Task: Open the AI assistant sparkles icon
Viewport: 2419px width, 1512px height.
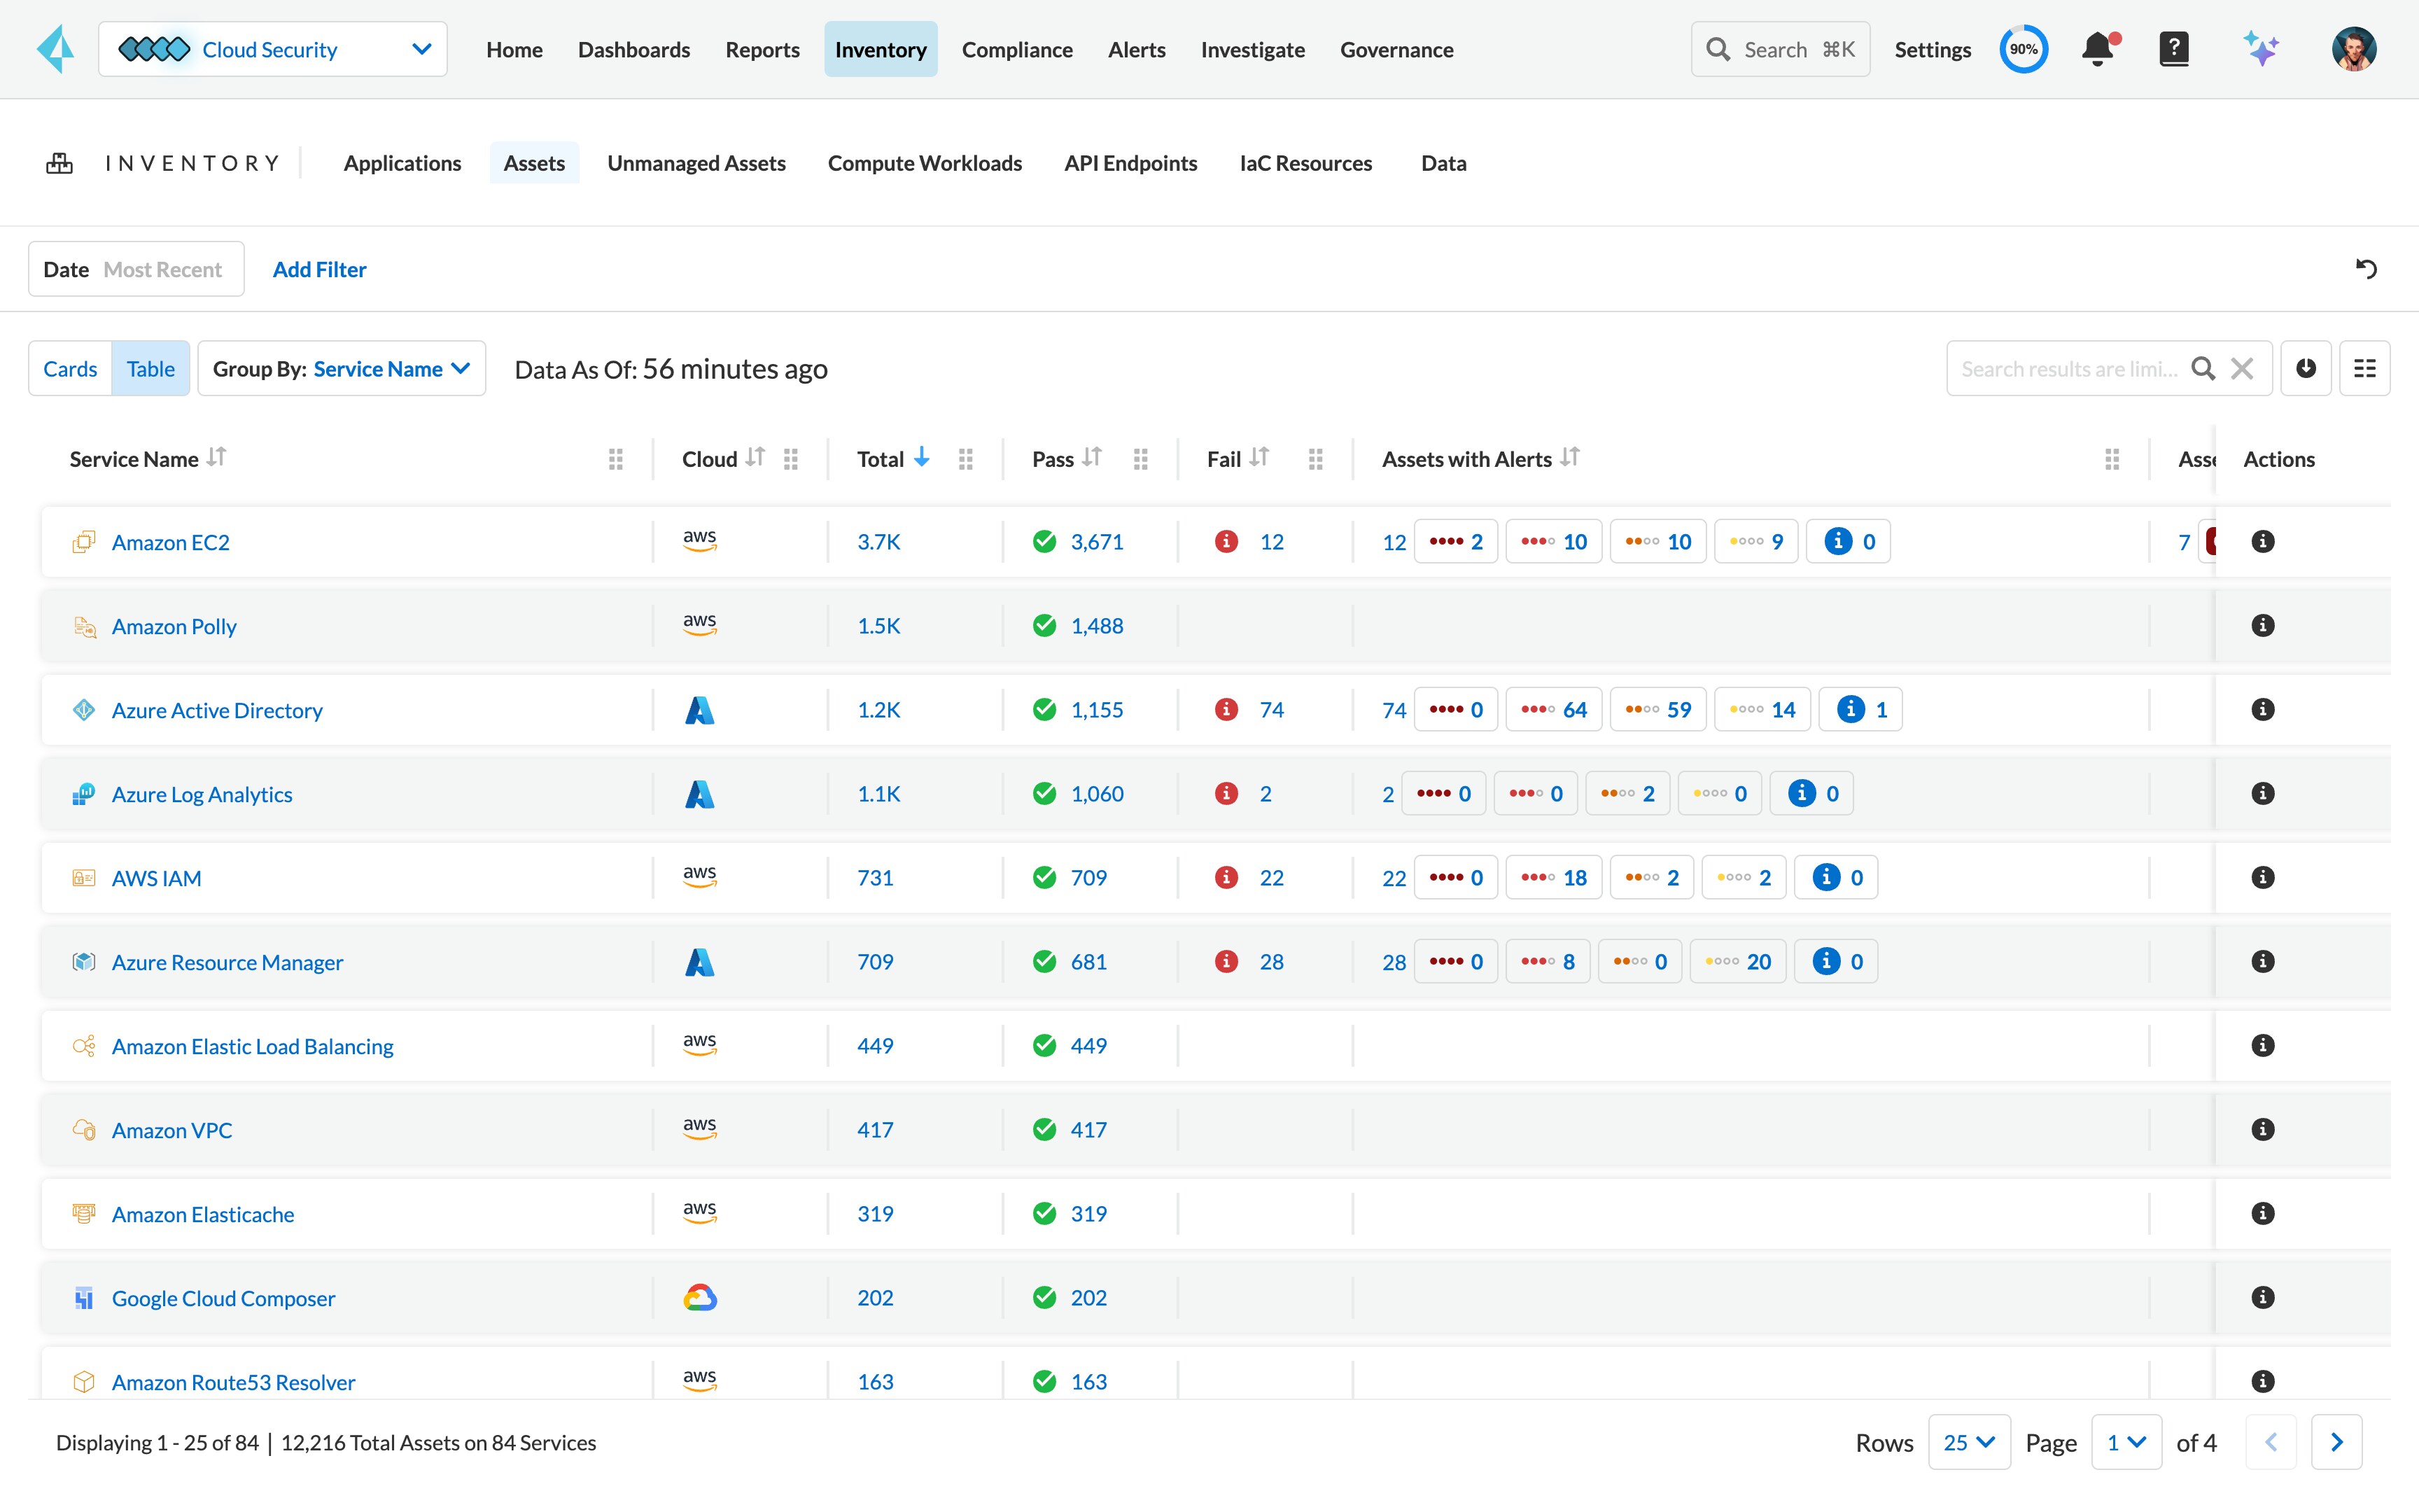Action: tap(2261, 48)
